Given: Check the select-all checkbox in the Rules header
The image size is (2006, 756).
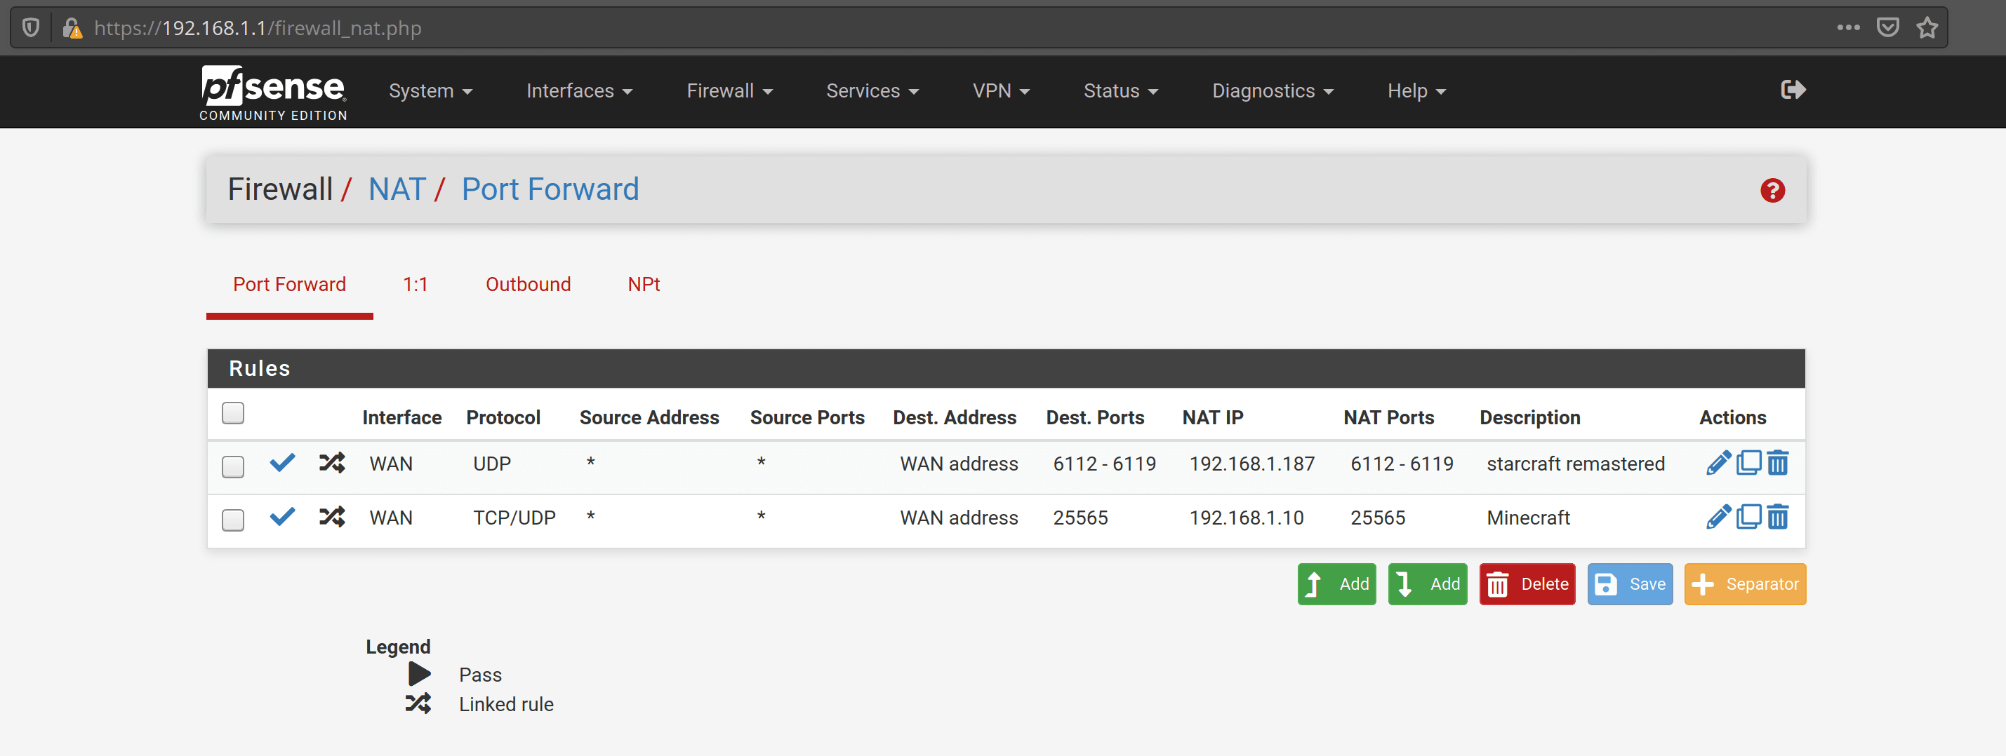Looking at the screenshot, I should pyautogui.click(x=233, y=413).
